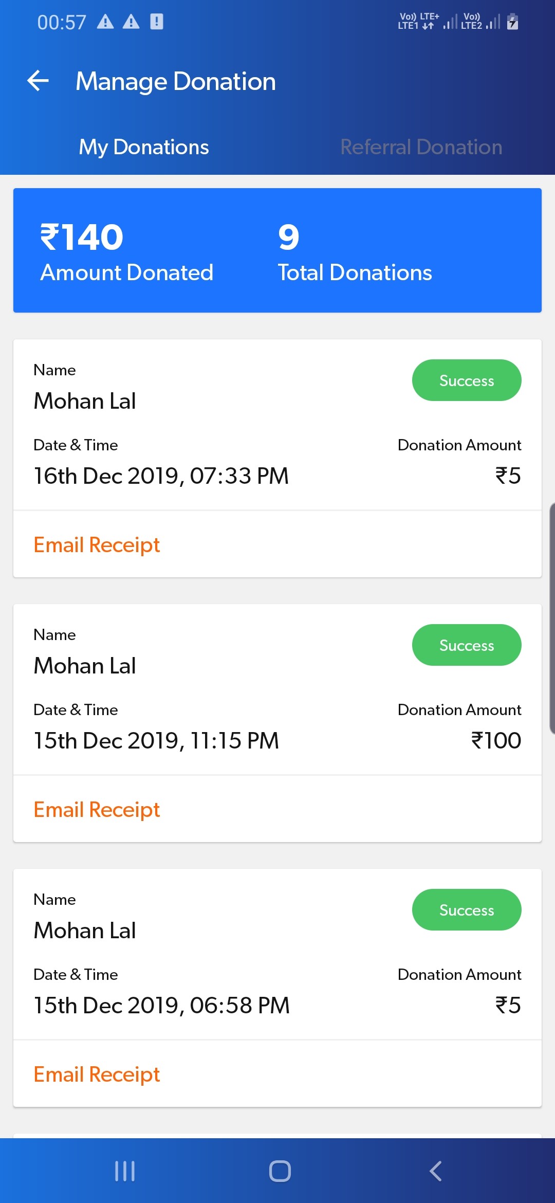Switch to the Referral Donation tab
This screenshot has height=1203, width=555.
click(x=421, y=147)
